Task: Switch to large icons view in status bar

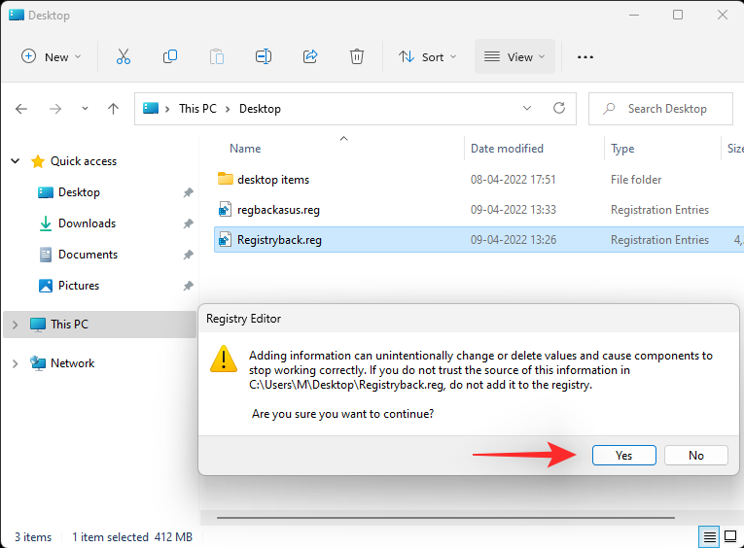Action: click(730, 536)
